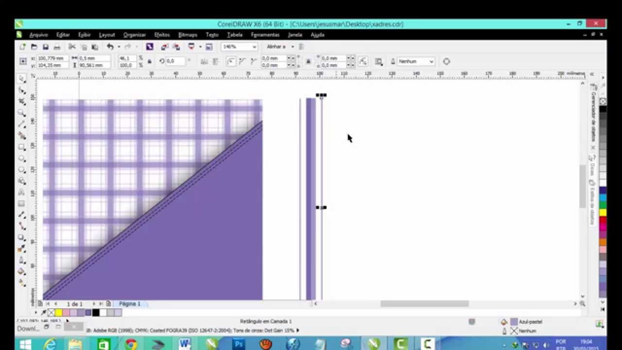This screenshot has width=622, height=350.
Task: Go to next page arrow in page navigator
Action: (93, 304)
